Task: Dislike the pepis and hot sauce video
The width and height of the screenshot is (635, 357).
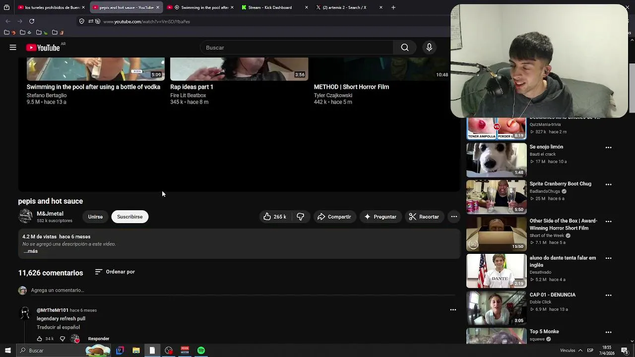Action: coord(301,217)
